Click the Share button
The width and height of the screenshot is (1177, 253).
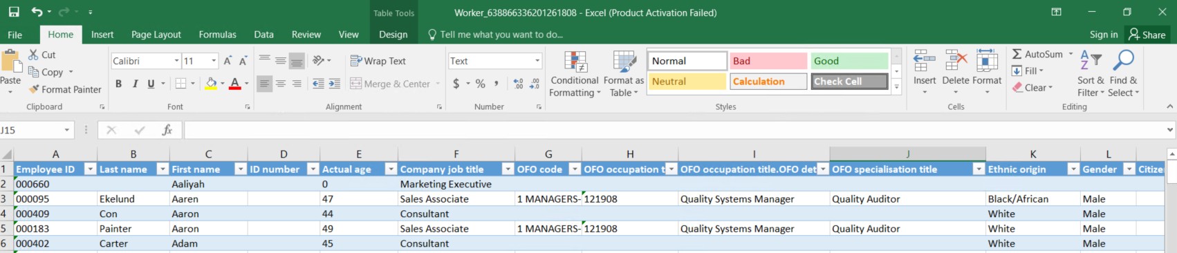1147,35
